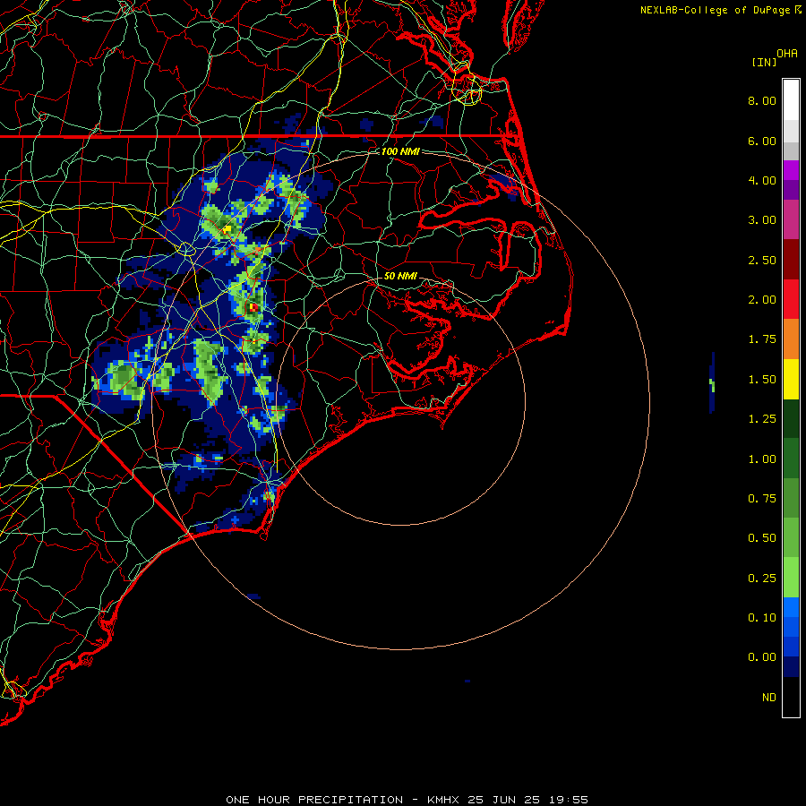
Task: Click the "6.00" legend value
Action: click(x=762, y=141)
